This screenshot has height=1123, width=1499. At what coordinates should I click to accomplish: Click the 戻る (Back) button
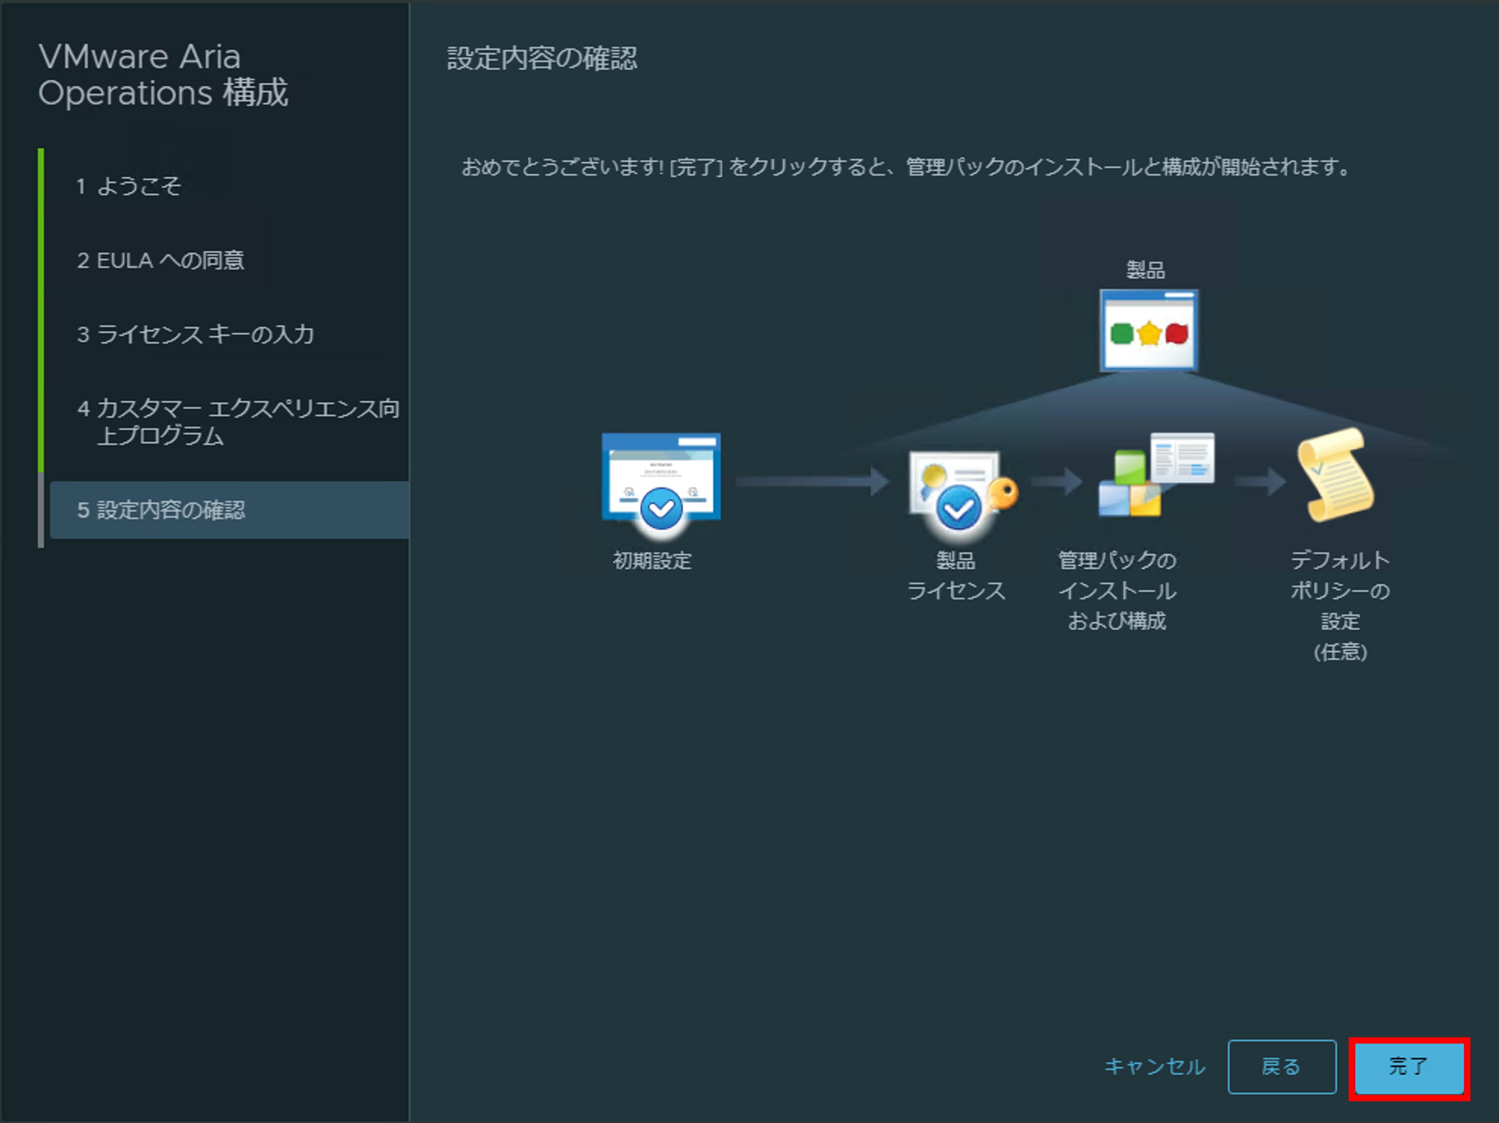pyautogui.click(x=1282, y=1067)
